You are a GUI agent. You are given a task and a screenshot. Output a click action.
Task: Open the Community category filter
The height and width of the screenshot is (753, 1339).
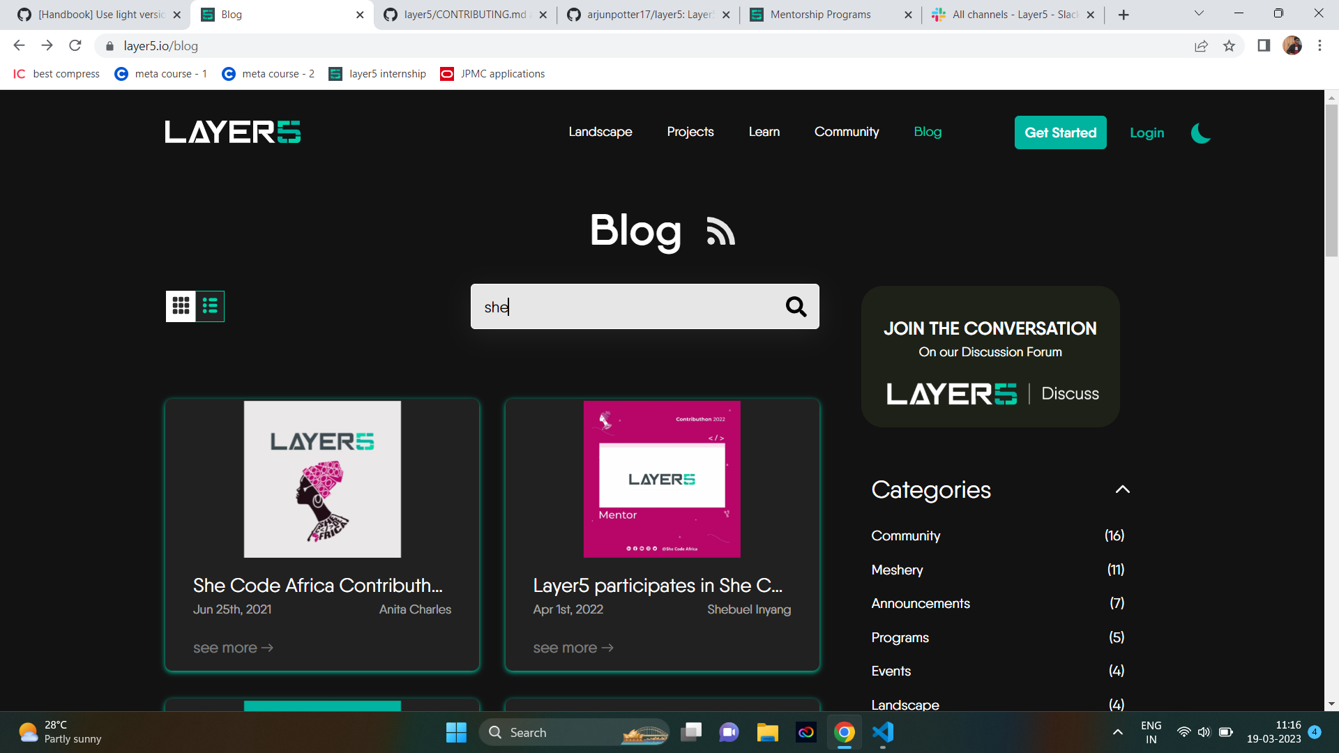(905, 535)
